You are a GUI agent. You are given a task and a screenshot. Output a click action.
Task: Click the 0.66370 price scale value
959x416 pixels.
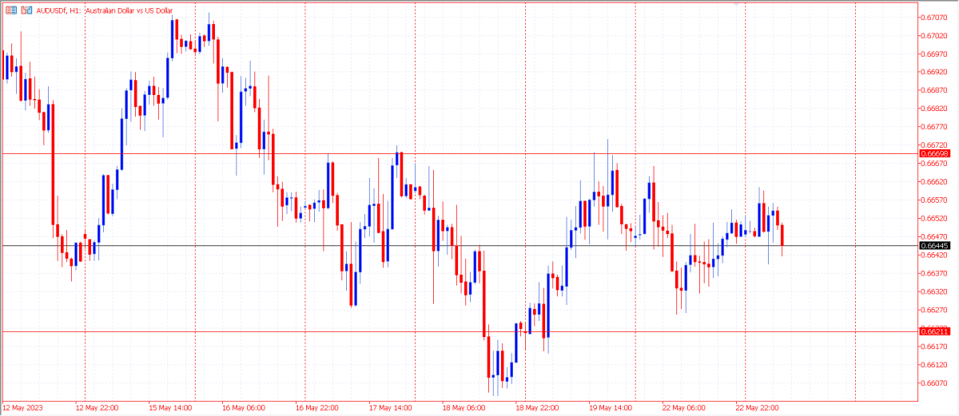935,273
